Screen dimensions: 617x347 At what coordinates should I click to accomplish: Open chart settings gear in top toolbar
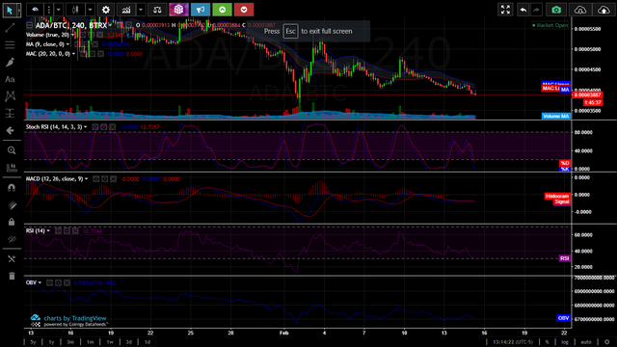click(106, 10)
